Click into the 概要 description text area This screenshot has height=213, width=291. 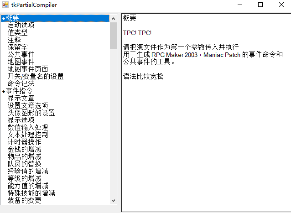(206, 113)
